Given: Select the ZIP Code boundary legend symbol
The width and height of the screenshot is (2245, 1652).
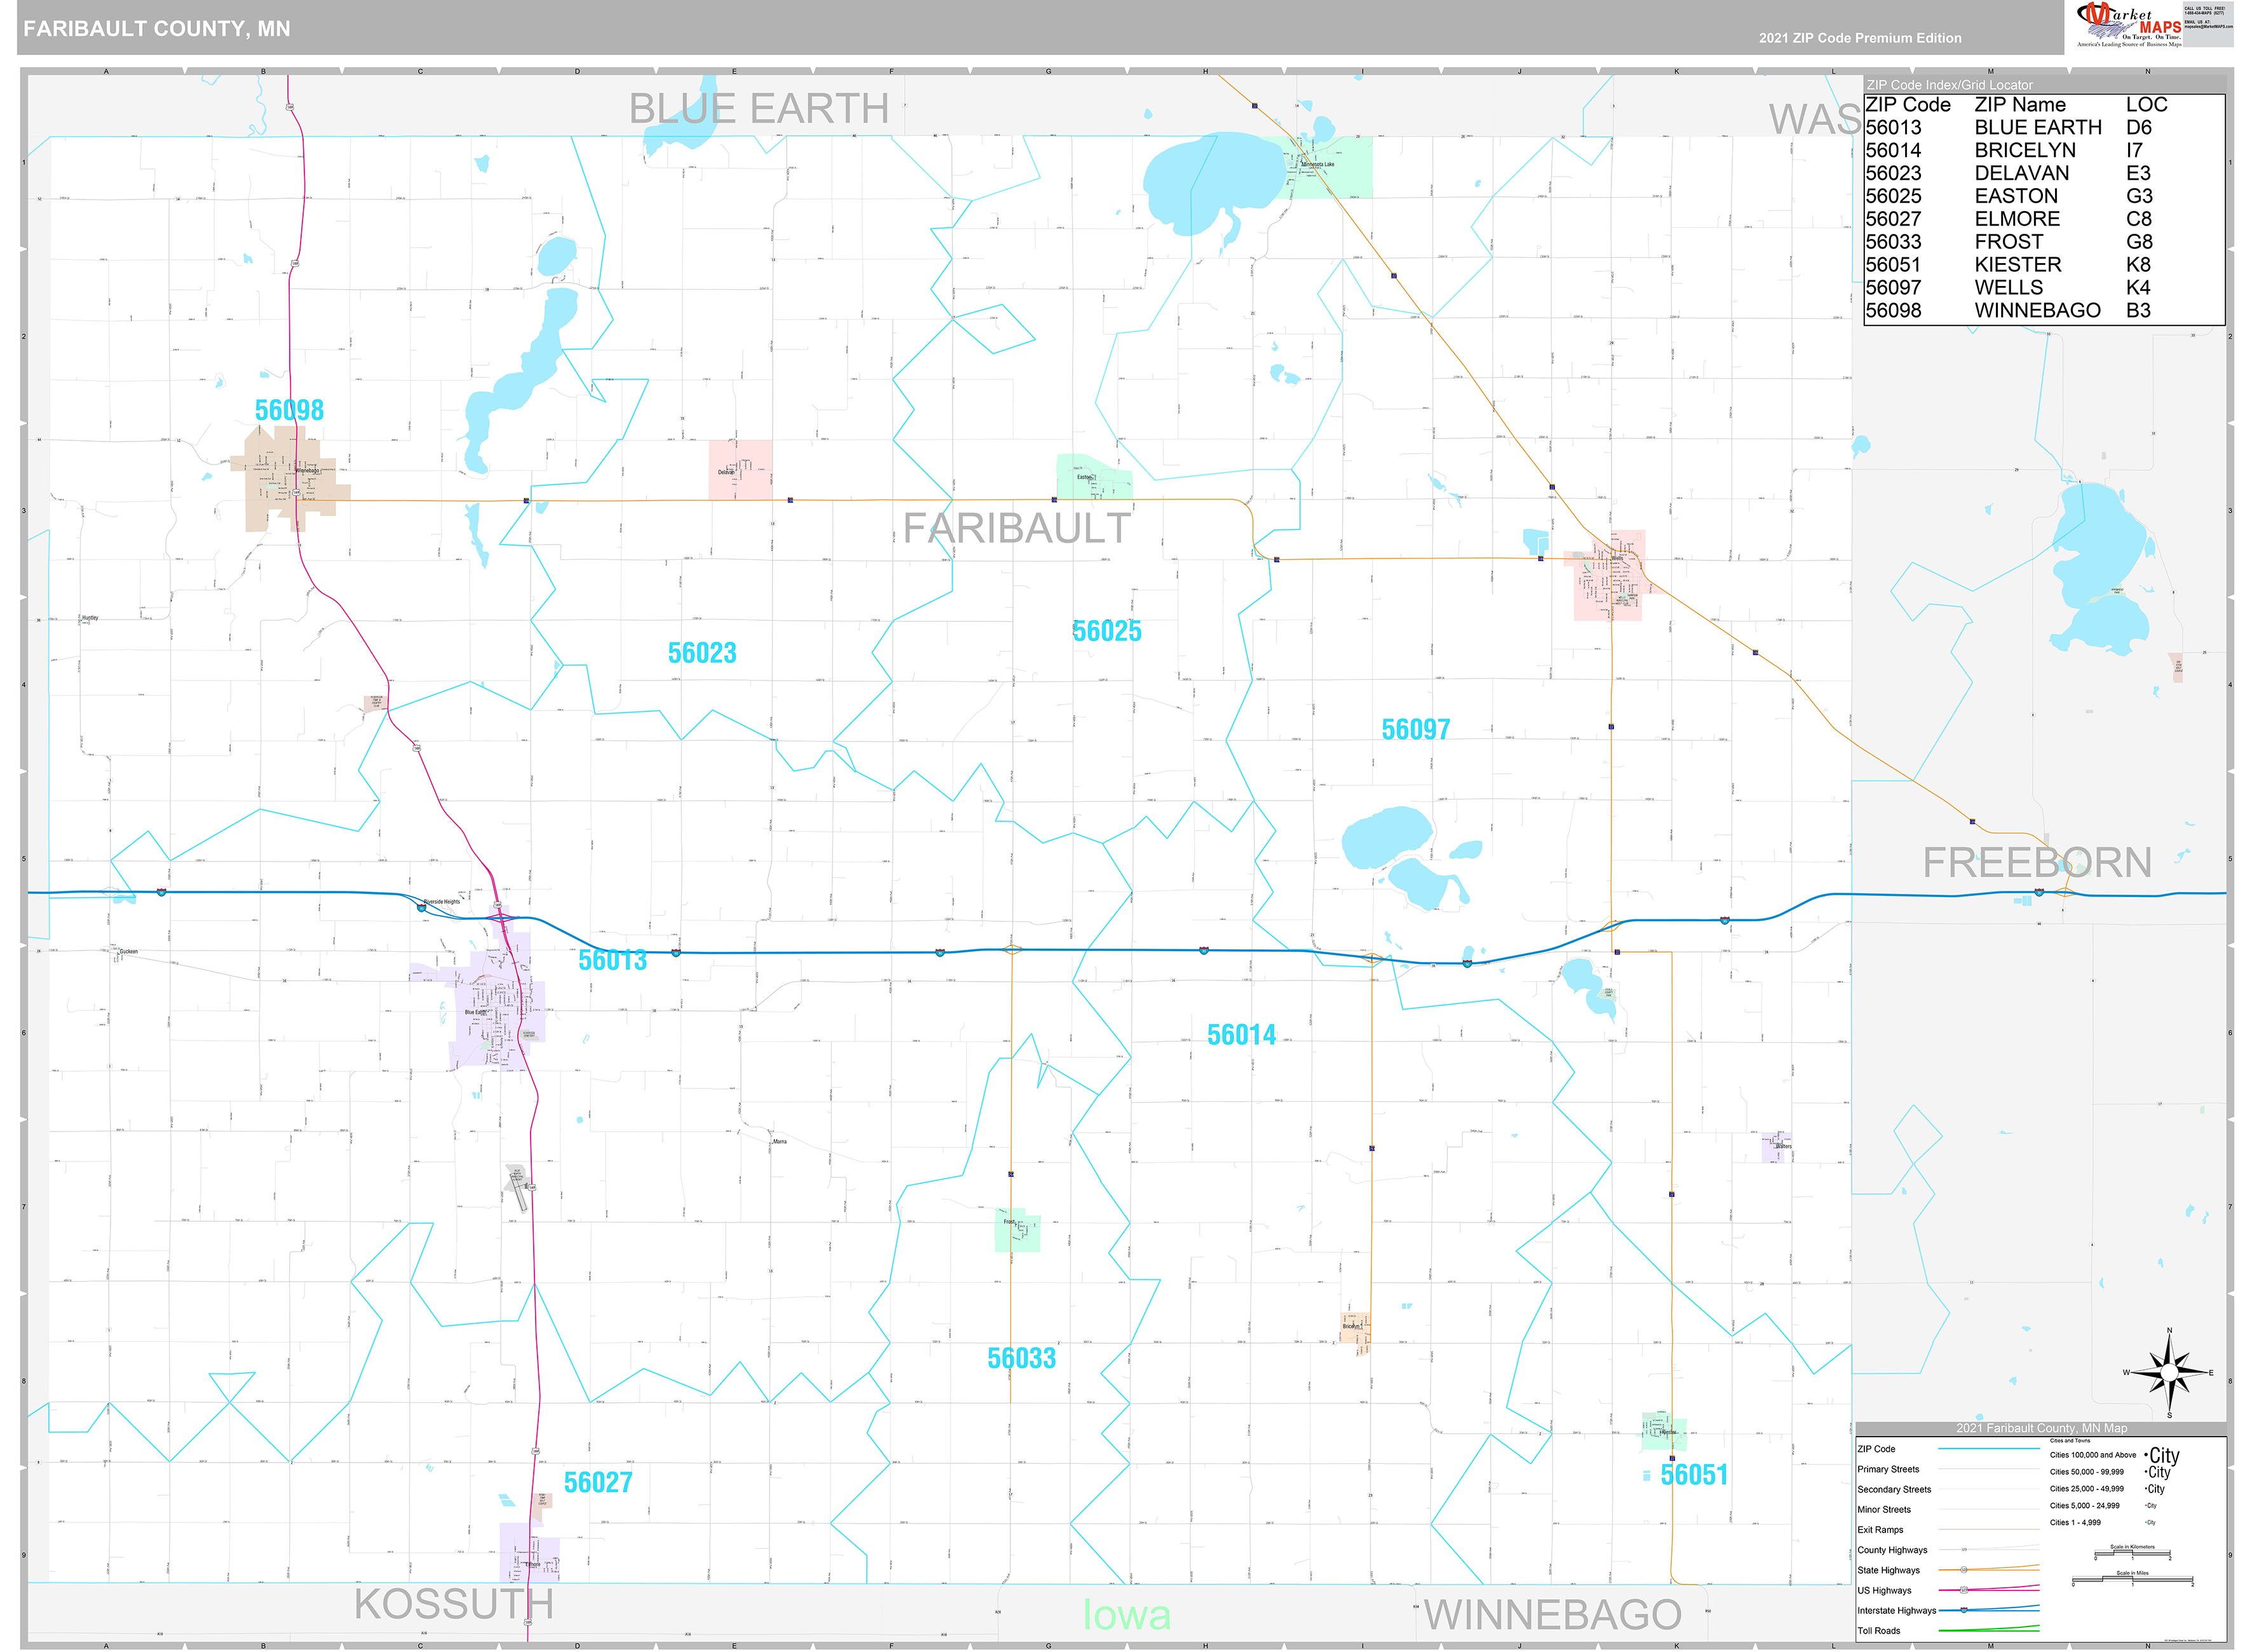Looking at the screenshot, I should 1990,1448.
